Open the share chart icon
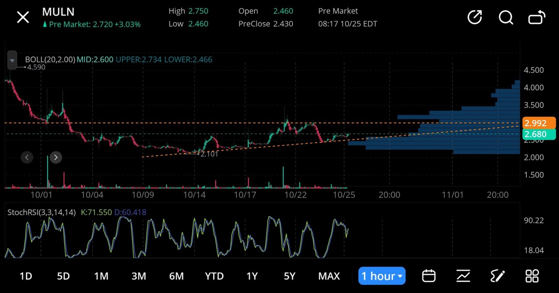Screen dimensions: 559x293 pyautogui.click(x=474, y=17)
